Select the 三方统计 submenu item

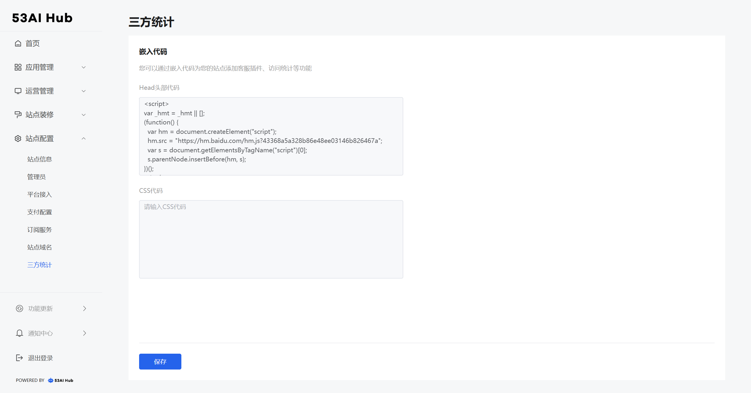coord(40,265)
